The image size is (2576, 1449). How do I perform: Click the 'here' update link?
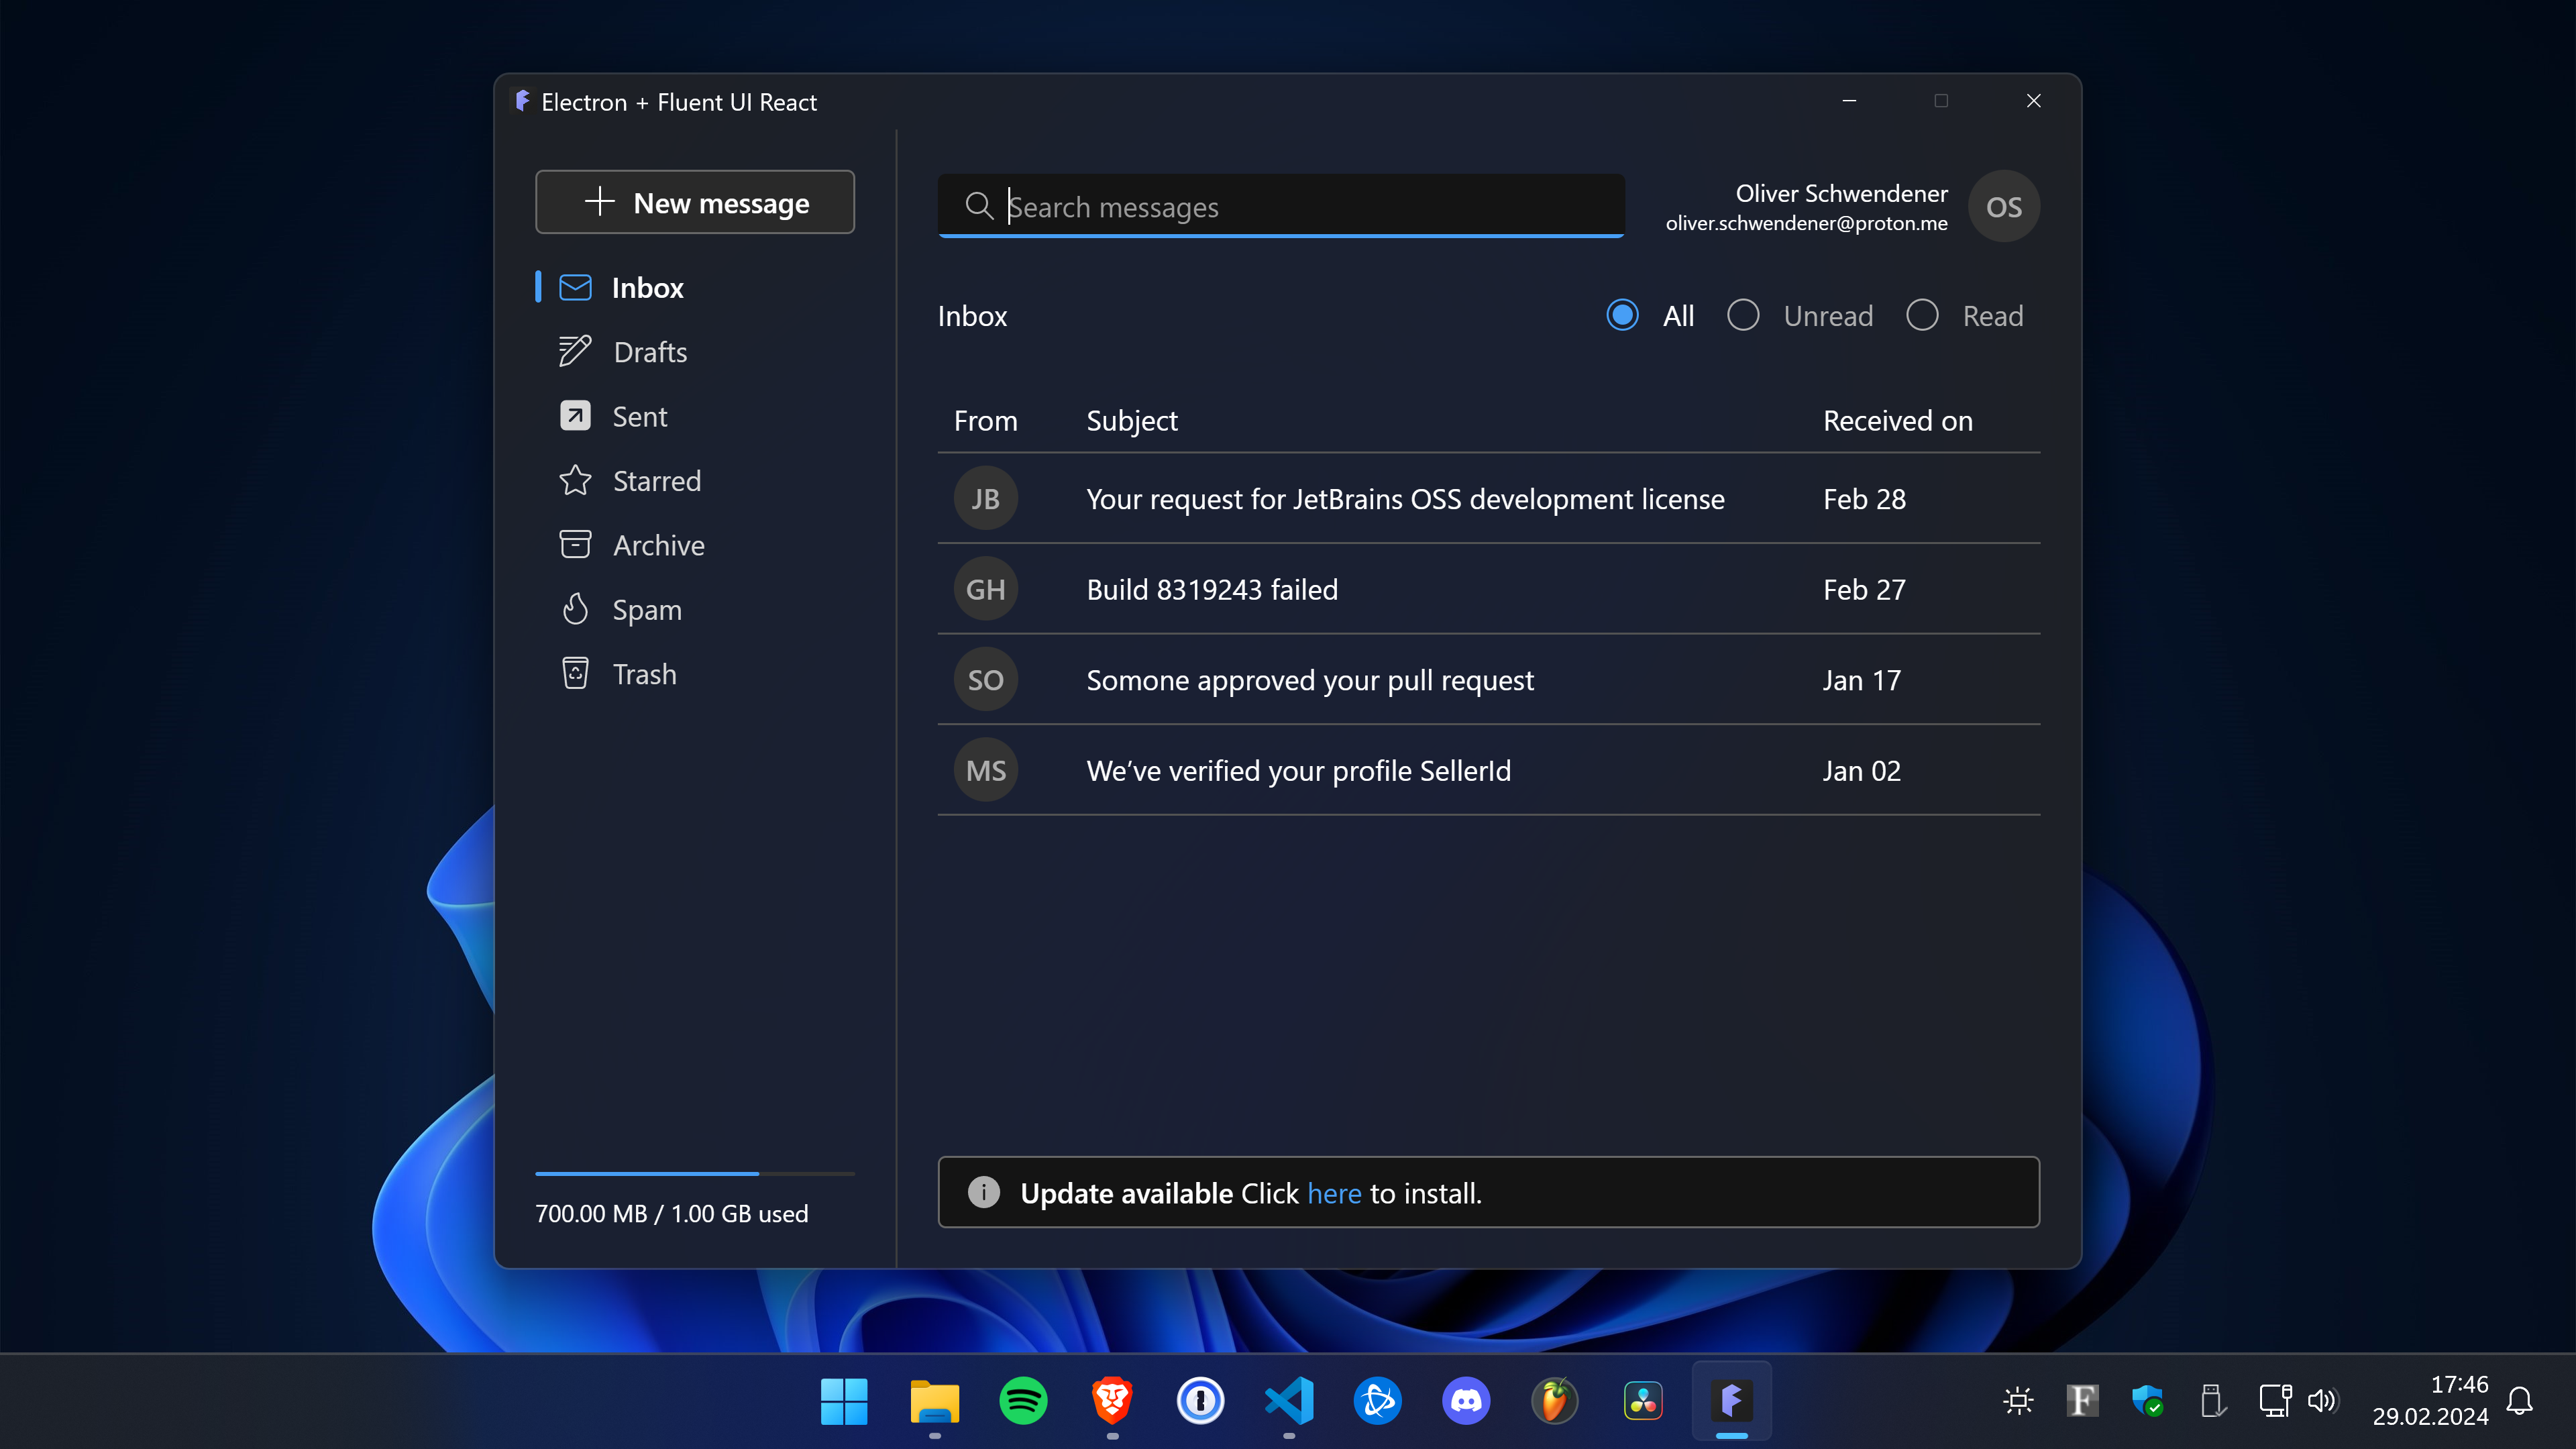(x=1334, y=1193)
